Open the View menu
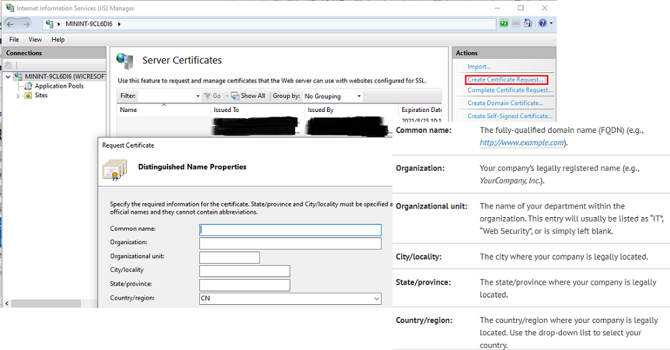Image resolution: width=670 pixels, height=350 pixels. (x=35, y=39)
